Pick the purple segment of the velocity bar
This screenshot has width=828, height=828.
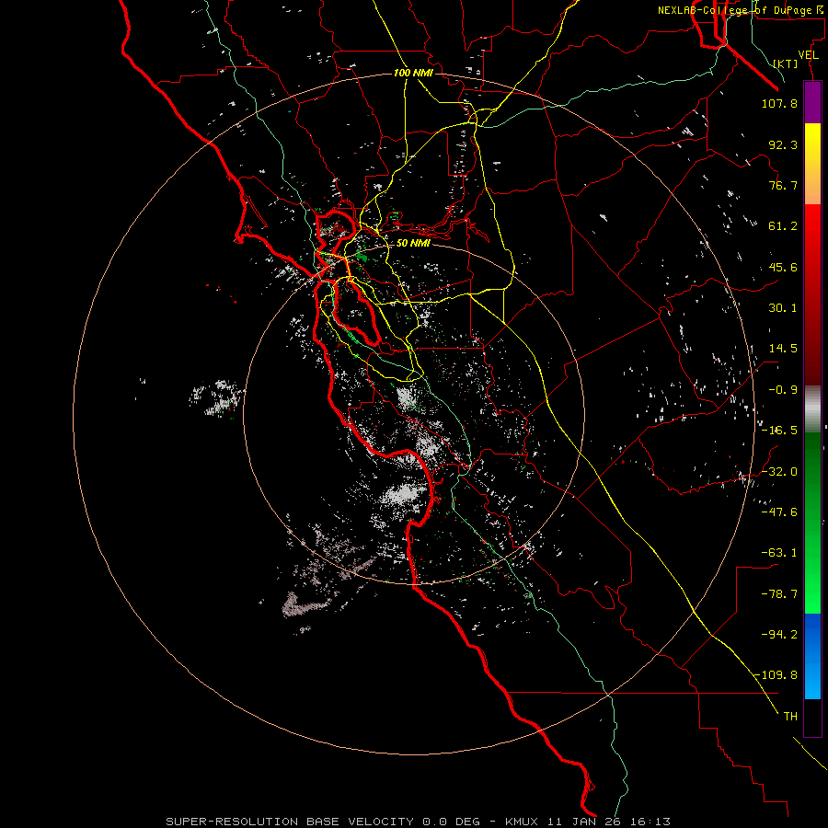pos(812,103)
